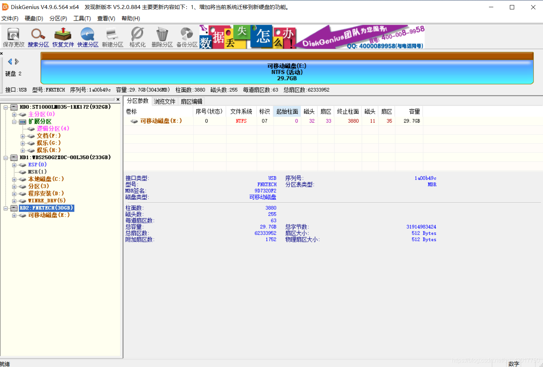Click the removable disk icon in partition table row
Viewport: 543px width, 367px height.
tap(134, 121)
